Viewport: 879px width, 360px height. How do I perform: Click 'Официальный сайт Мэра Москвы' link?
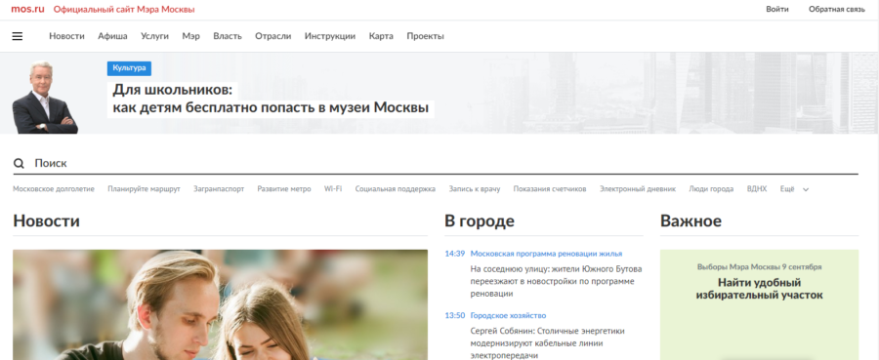(124, 9)
